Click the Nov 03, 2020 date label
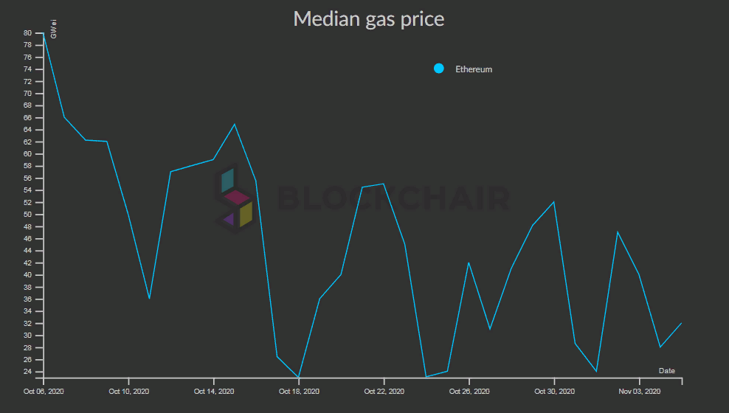The width and height of the screenshot is (729, 413). [639, 392]
